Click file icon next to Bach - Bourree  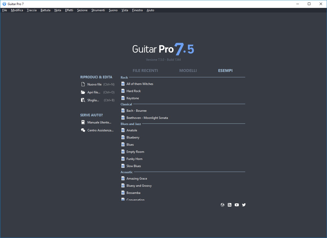(123, 110)
